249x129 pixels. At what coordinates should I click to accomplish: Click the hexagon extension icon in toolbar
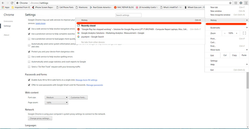(241, 3)
